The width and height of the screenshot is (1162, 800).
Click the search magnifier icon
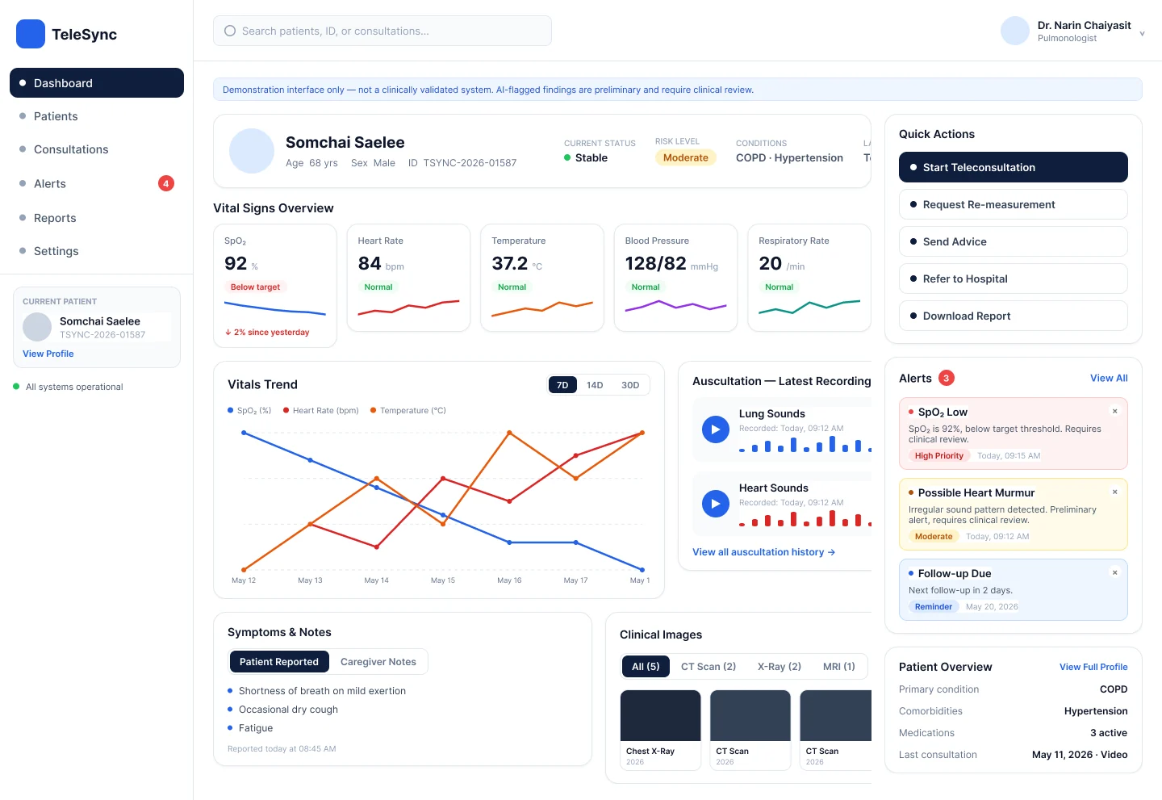(230, 31)
